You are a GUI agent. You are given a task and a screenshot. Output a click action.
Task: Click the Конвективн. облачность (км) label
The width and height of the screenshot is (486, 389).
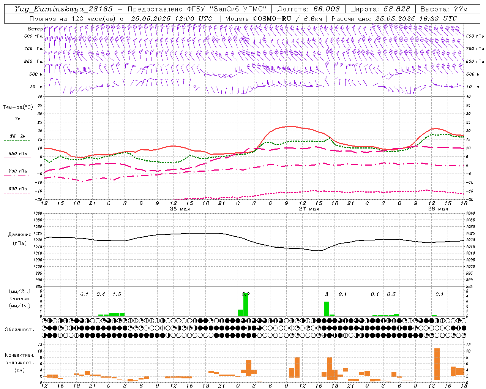[19, 362]
